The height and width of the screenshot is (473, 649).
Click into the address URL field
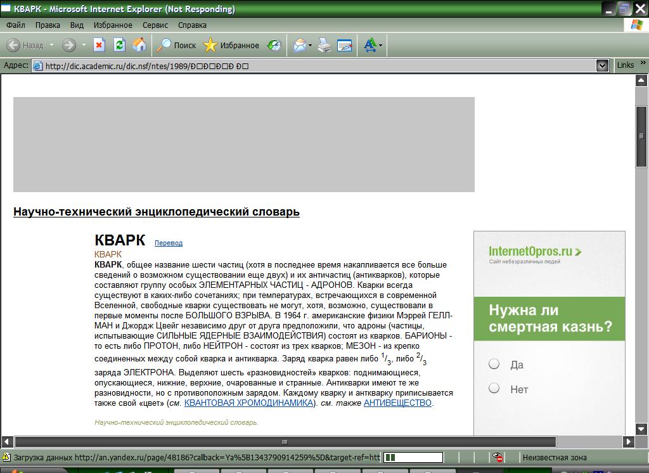pos(317,65)
